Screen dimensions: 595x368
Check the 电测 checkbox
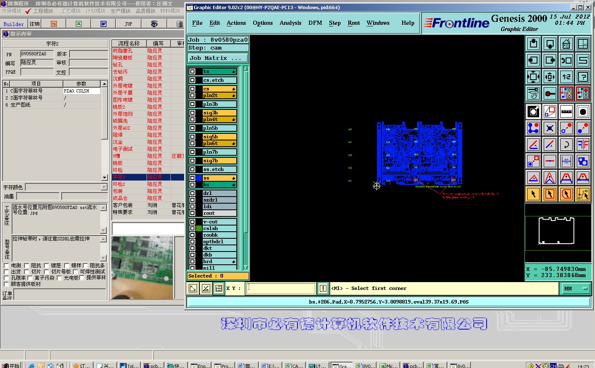click(x=6, y=266)
